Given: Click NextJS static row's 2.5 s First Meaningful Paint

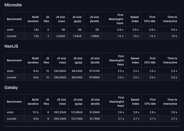Looking at the screenshot, I should click(121, 71).
